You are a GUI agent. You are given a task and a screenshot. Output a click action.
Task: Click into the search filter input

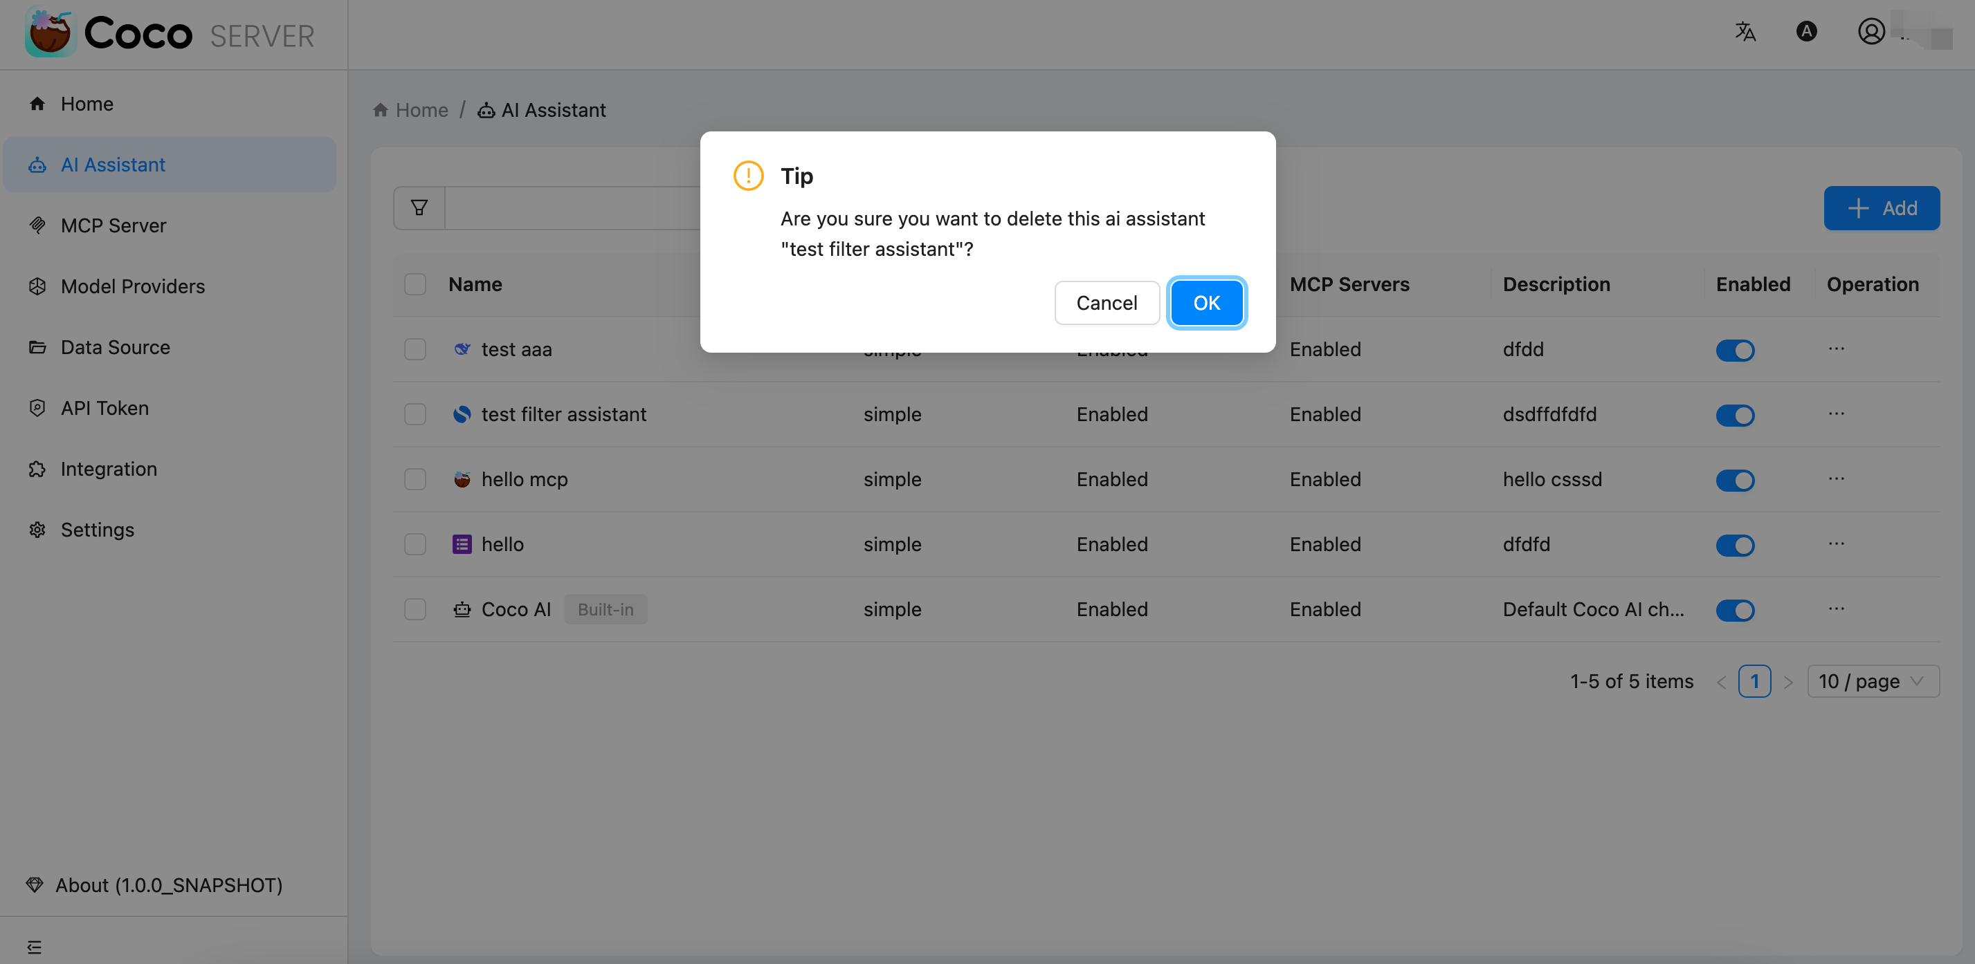[x=573, y=207]
